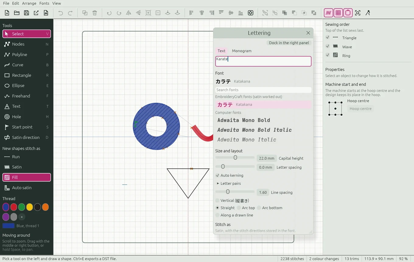This screenshot has width=414, height=262.
Task: Toggle the grid display icon
Action: 338,13
